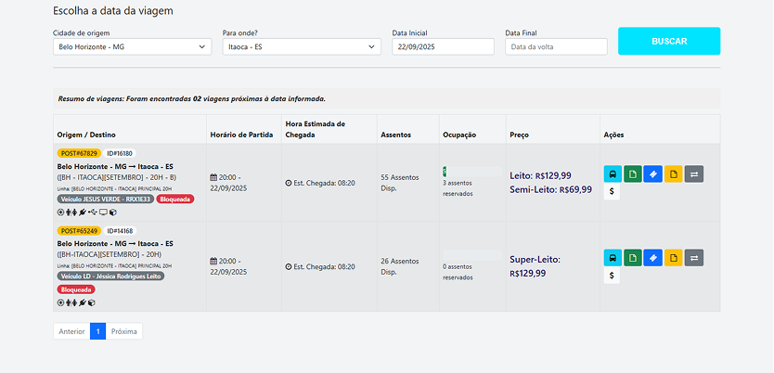Click the gray swap-arrows icon for trip POST#65249
This screenshot has height=373, width=774.
coord(694,257)
